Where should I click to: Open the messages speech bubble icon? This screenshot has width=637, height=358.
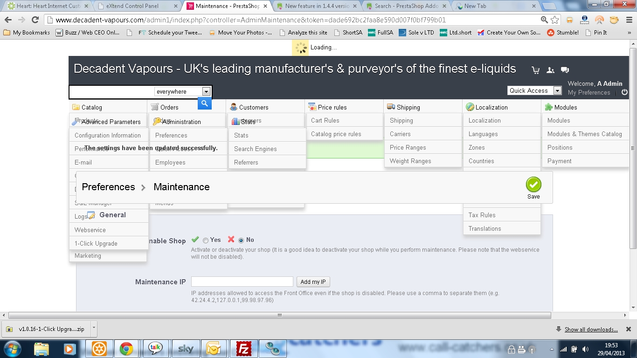point(565,70)
